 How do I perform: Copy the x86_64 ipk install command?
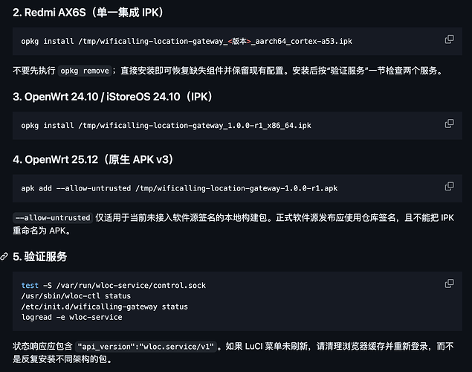(449, 124)
